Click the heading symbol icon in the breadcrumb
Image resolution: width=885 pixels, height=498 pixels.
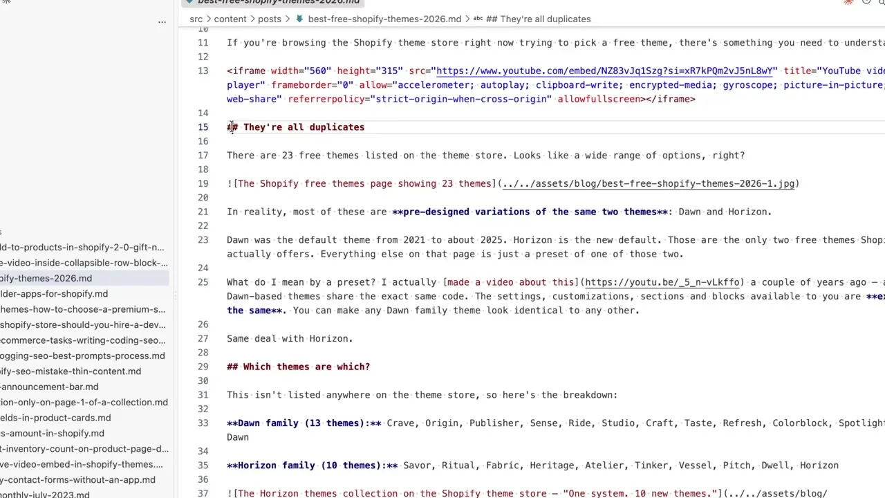(x=478, y=19)
